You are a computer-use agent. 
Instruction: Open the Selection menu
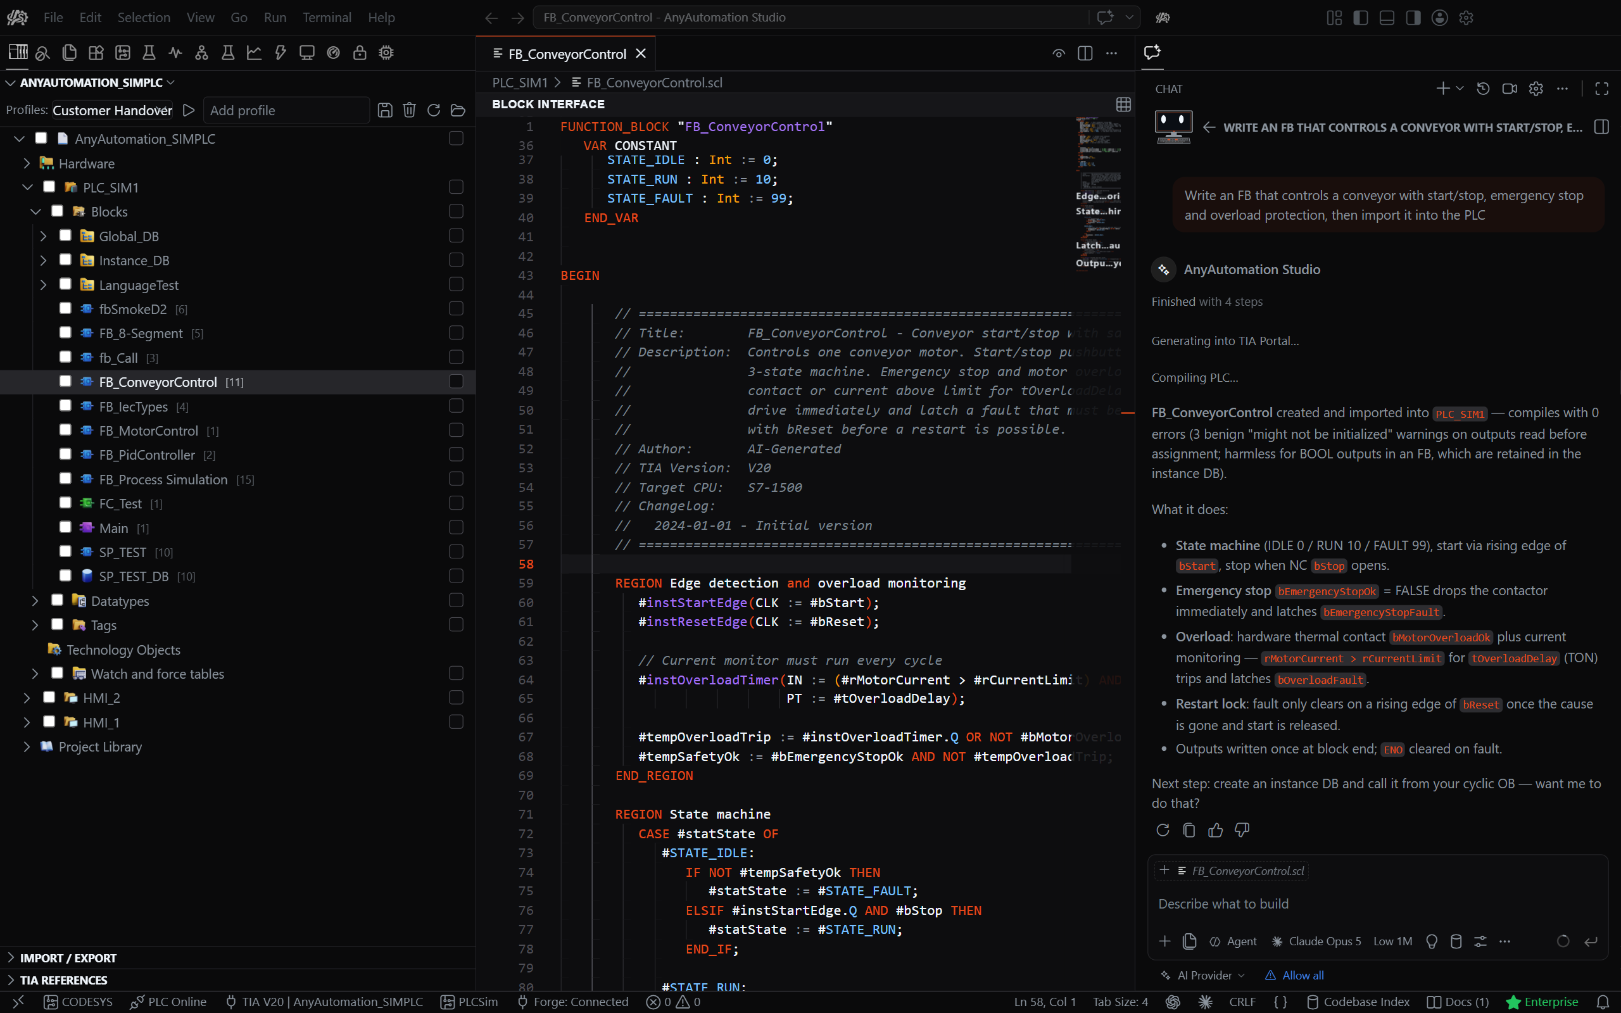(x=144, y=18)
